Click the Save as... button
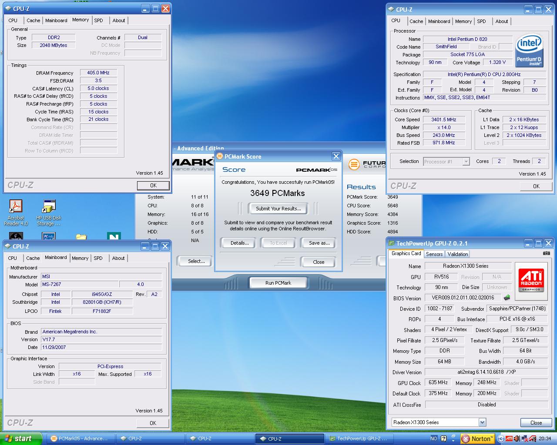Viewport: 557px width, 445px height. [319, 243]
